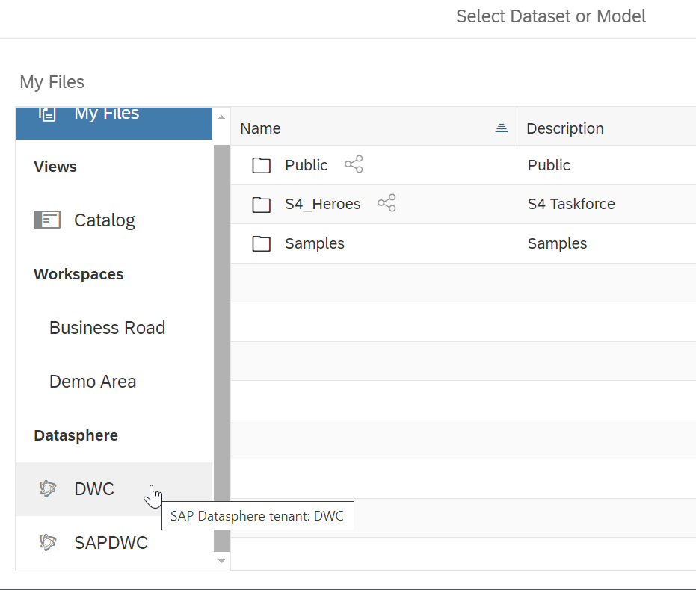This screenshot has height=590, width=696.
Task: Sort by the Description column header
Action: (565, 128)
